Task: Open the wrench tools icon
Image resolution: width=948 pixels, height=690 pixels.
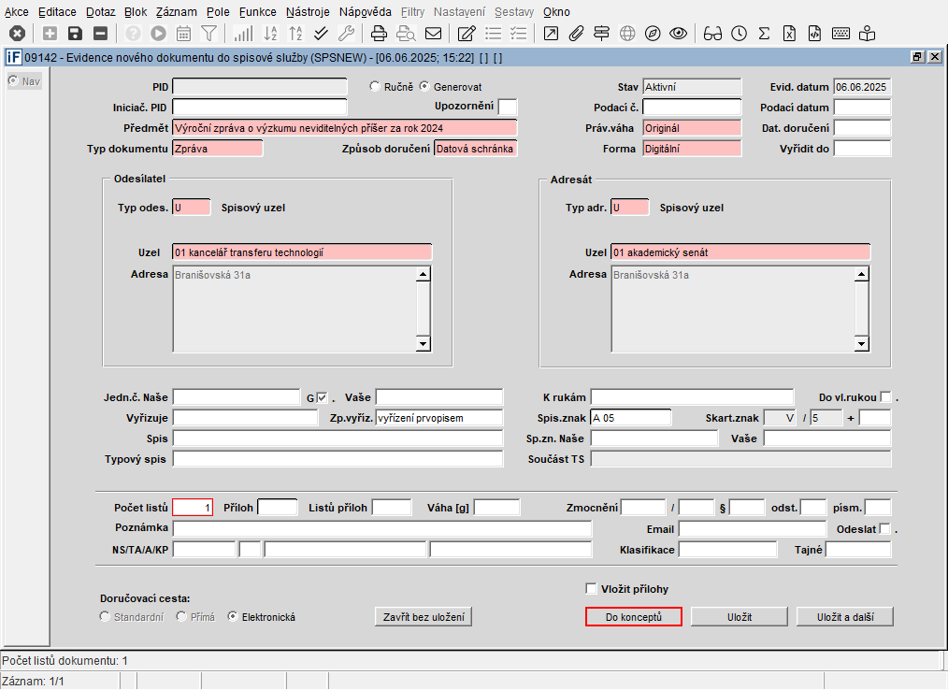Action: [347, 34]
